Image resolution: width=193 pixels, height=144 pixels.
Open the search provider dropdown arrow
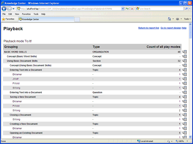190,9
